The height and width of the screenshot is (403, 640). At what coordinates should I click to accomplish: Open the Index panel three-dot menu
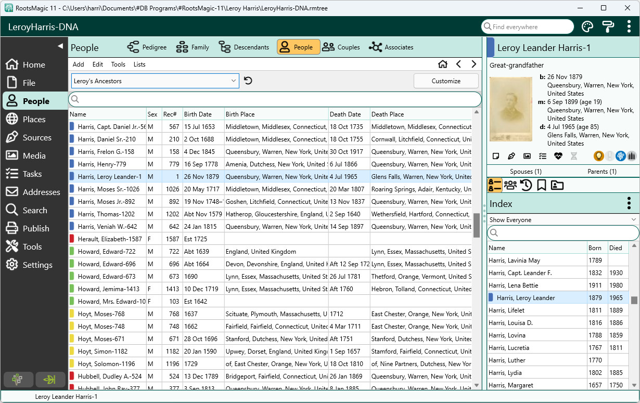[x=629, y=203]
